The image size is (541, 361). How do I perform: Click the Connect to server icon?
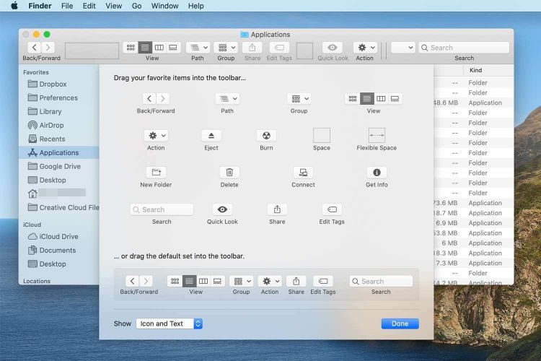click(303, 173)
